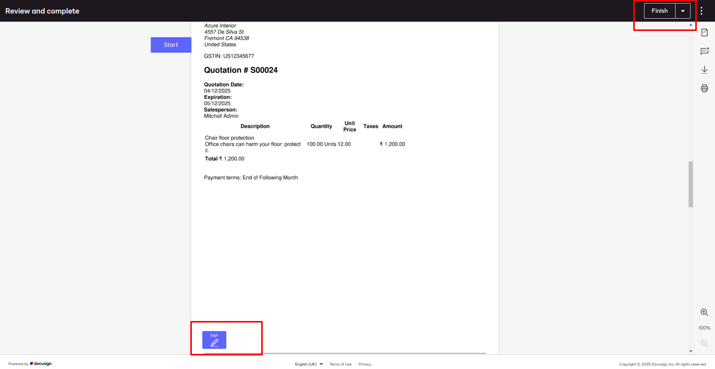The height and width of the screenshot is (369, 715).
Task: Click the Sign field on the document
Action: click(214, 340)
